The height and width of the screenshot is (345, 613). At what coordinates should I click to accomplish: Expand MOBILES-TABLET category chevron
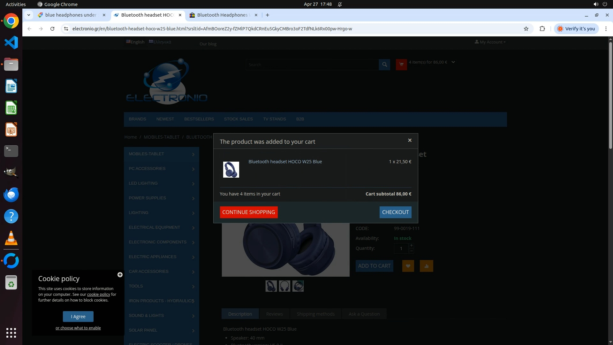coord(193,154)
